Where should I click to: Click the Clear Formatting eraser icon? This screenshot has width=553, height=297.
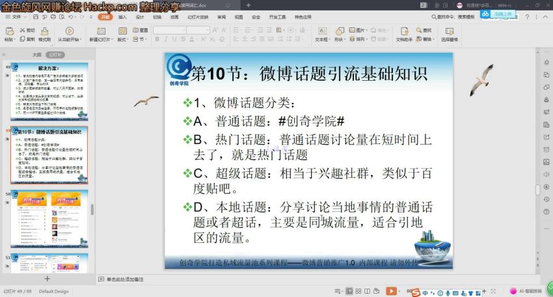222,39
